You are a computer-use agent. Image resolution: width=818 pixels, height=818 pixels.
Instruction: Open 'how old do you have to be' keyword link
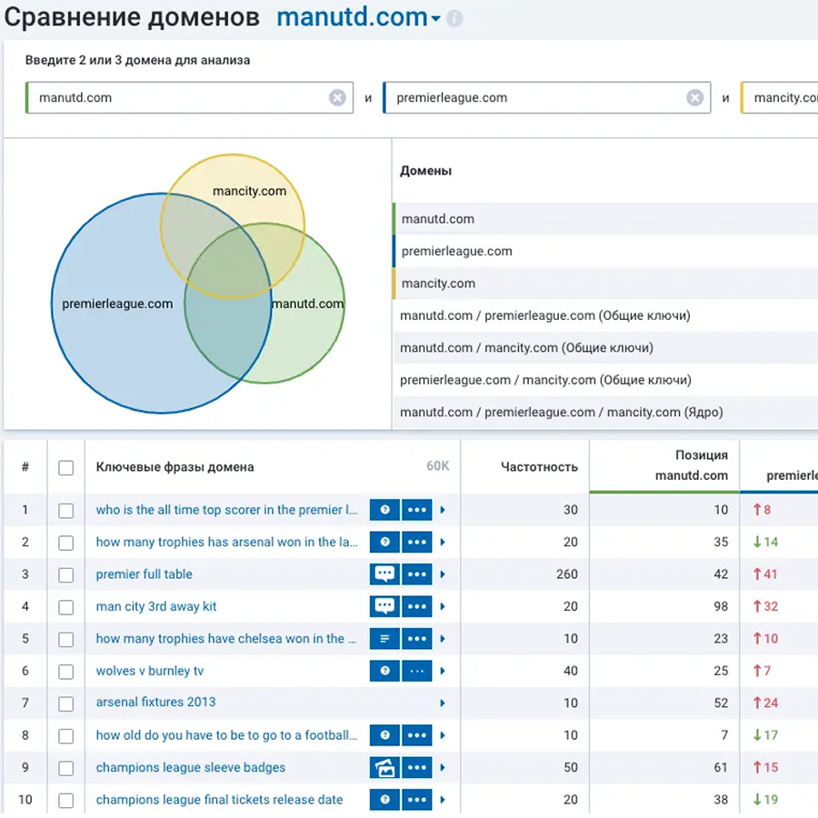[226, 735]
